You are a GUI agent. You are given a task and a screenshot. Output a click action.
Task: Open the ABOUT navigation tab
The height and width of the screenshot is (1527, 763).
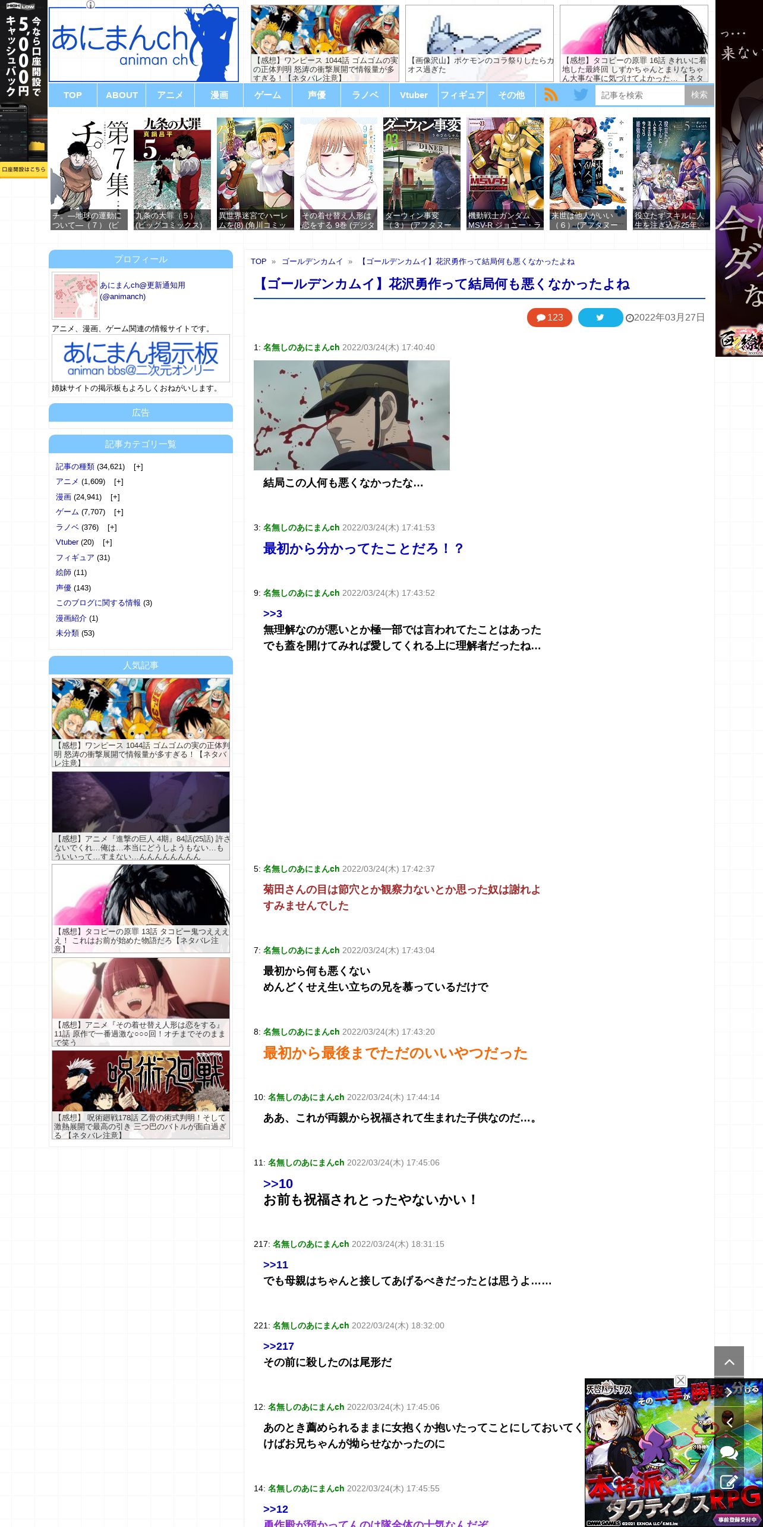pos(122,95)
